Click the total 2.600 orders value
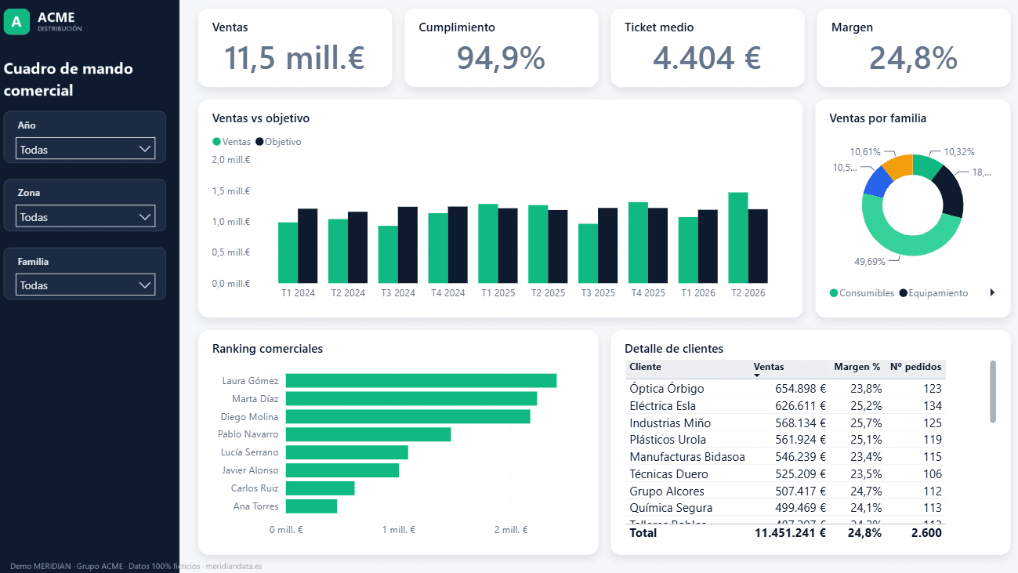Viewport: 1018px width, 573px height. coord(926,532)
